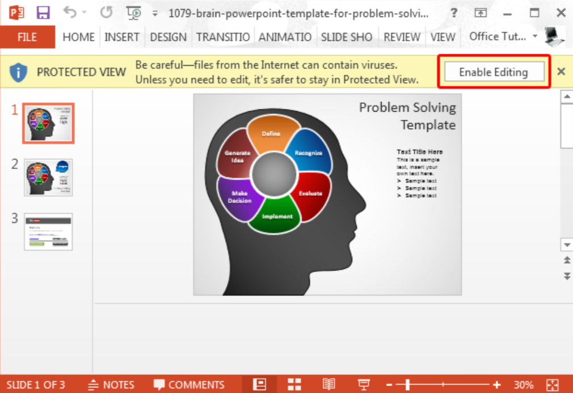Click the SLIDE 1 OF 3 status indicator

coord(35,384)
